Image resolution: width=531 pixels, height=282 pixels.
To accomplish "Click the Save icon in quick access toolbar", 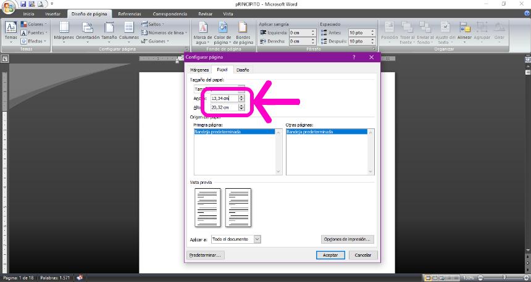I will tap(23, 4).
